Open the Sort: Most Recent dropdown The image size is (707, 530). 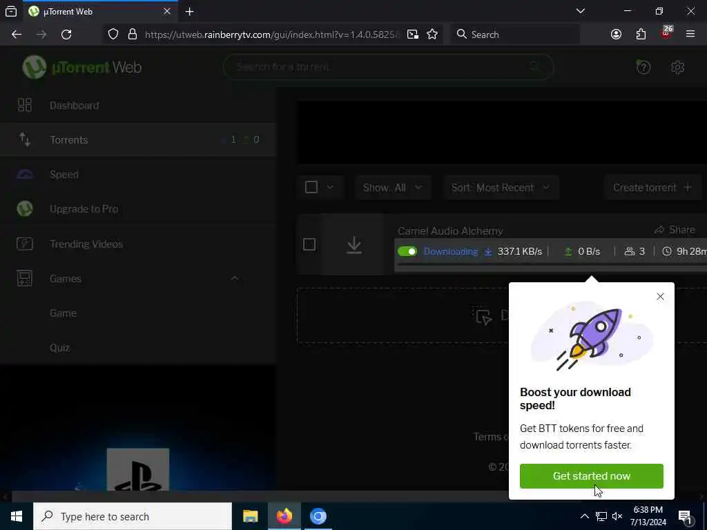[501, 188]
